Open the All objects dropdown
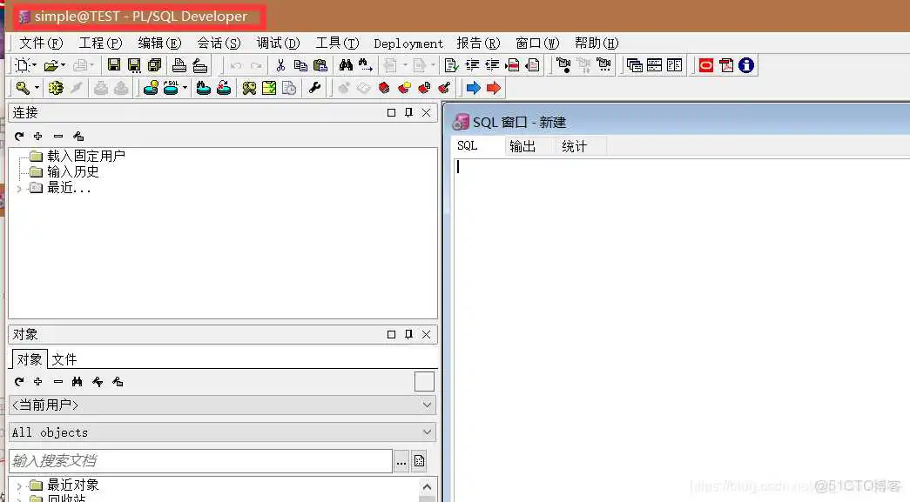This screenshot has width=910, height=502. pyautogui.click(x=222, y=432)
